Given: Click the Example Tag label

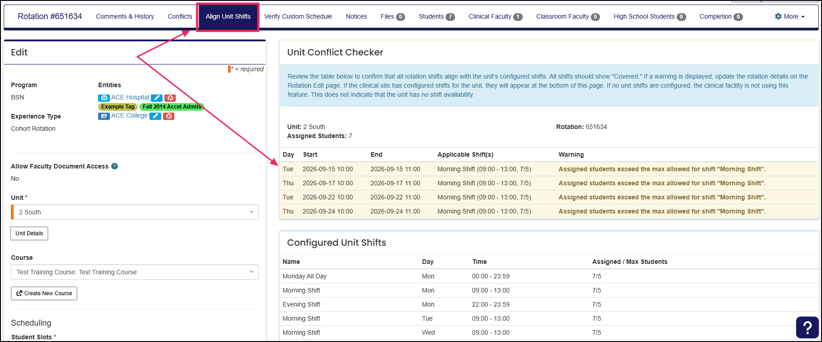Looking at the screenshot, I should [118, 107].
